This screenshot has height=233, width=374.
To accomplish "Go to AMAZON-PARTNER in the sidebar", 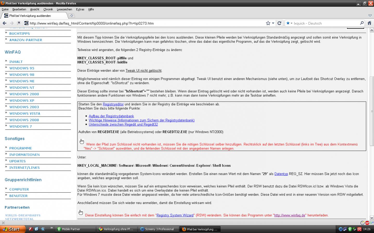I will point(26,40).
